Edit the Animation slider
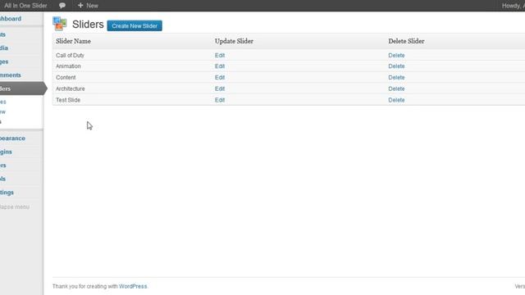 click(220, 66)
